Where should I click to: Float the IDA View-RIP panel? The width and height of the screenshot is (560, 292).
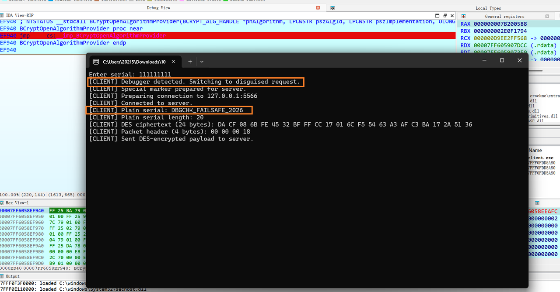tap(444, 15)
